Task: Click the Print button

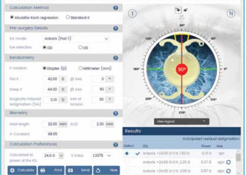Action: pos(51,170)
